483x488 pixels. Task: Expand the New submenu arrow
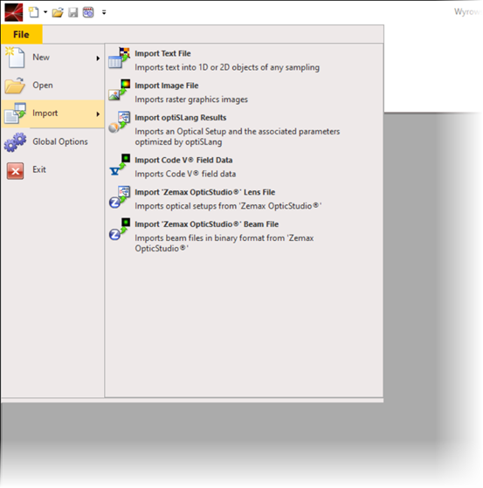click(98, 58)
